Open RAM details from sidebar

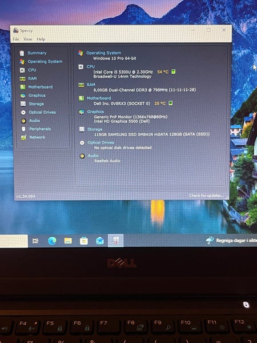pyautogui.click(x=33, y=78)
